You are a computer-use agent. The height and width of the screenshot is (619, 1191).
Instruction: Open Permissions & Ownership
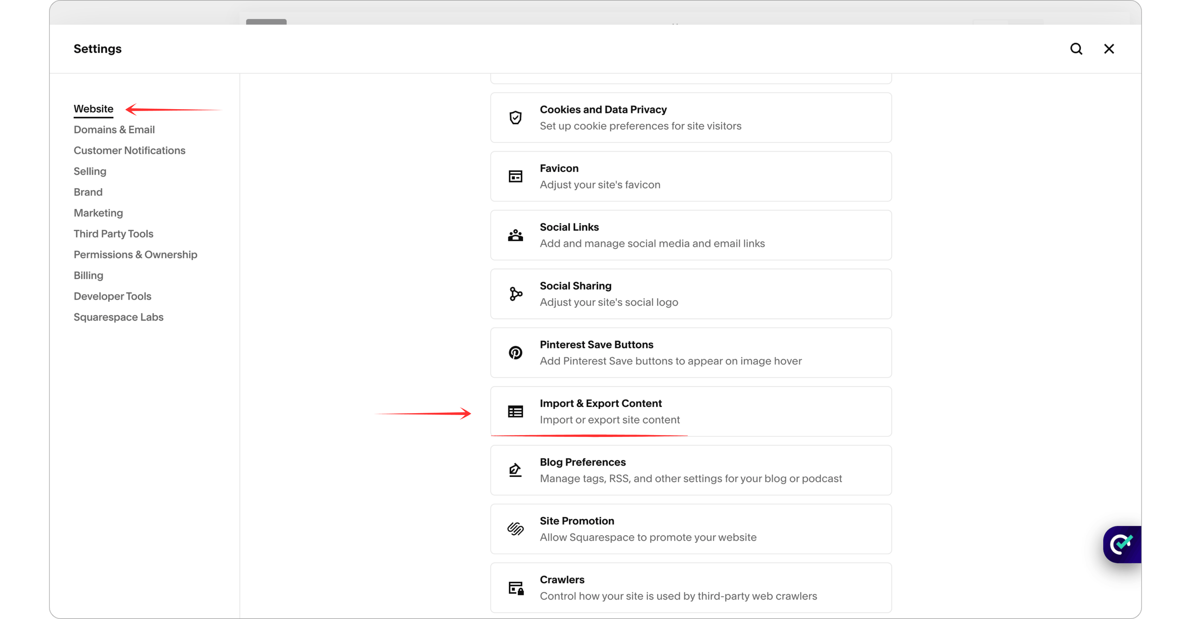135,254
